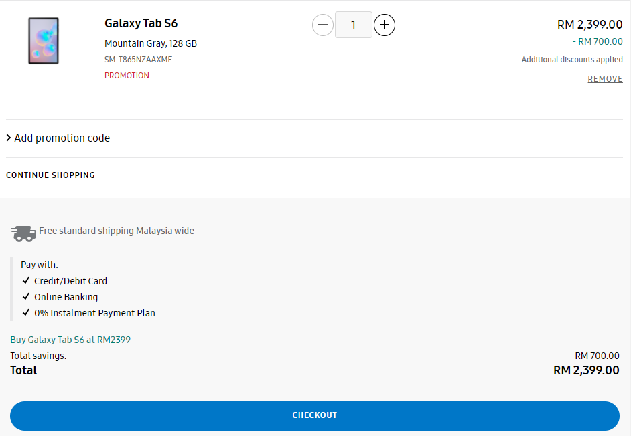Image resolution: width=631 pixels, height=436 pixels.
Task: Click the Total savings RM 700.00 value
Action: pos(598,356)
